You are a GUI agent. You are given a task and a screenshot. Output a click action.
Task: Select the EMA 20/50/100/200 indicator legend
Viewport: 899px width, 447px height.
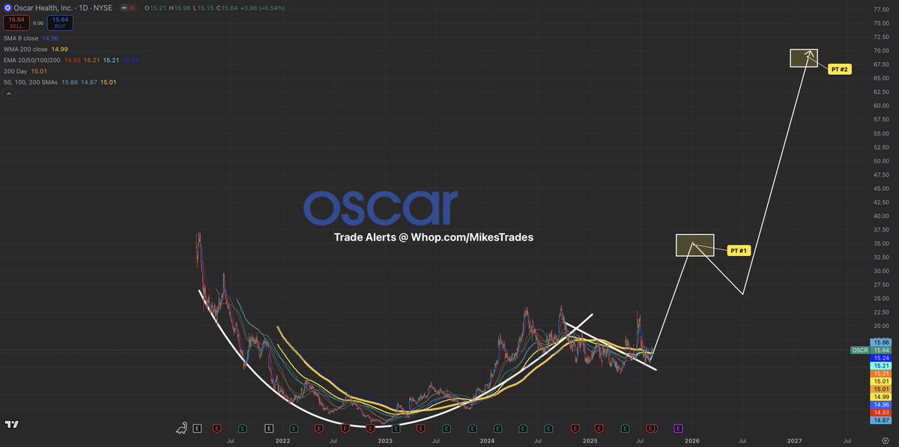pyautogui.click(x=34, y=60)
